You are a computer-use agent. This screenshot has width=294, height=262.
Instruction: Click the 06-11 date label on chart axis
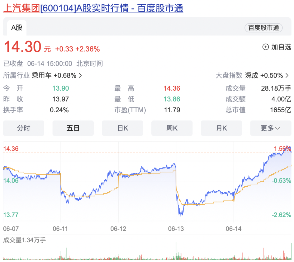coord(60,229)
